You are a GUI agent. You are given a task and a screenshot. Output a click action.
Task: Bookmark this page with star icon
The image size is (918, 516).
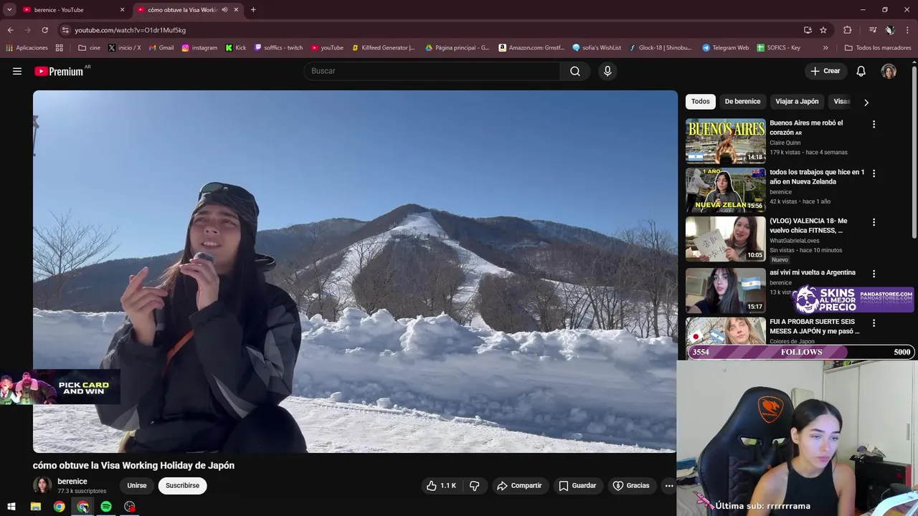[823, 30]
